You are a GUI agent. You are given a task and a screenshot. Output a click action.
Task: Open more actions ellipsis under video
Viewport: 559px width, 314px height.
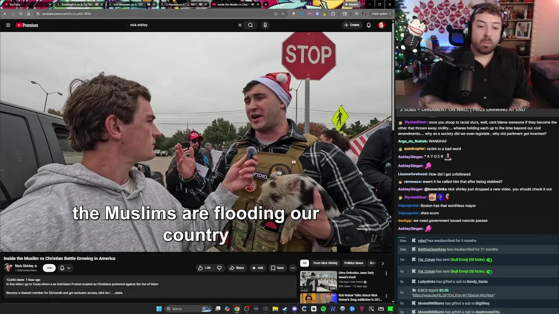(293, 268)
